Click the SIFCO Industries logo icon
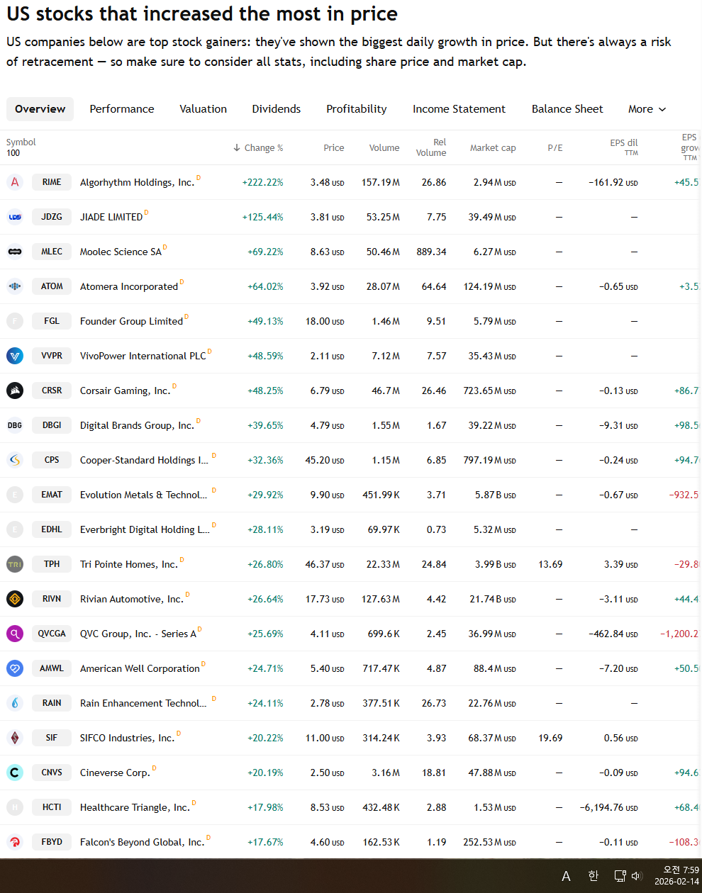This screenshot has height=893, width=702. 15,738
